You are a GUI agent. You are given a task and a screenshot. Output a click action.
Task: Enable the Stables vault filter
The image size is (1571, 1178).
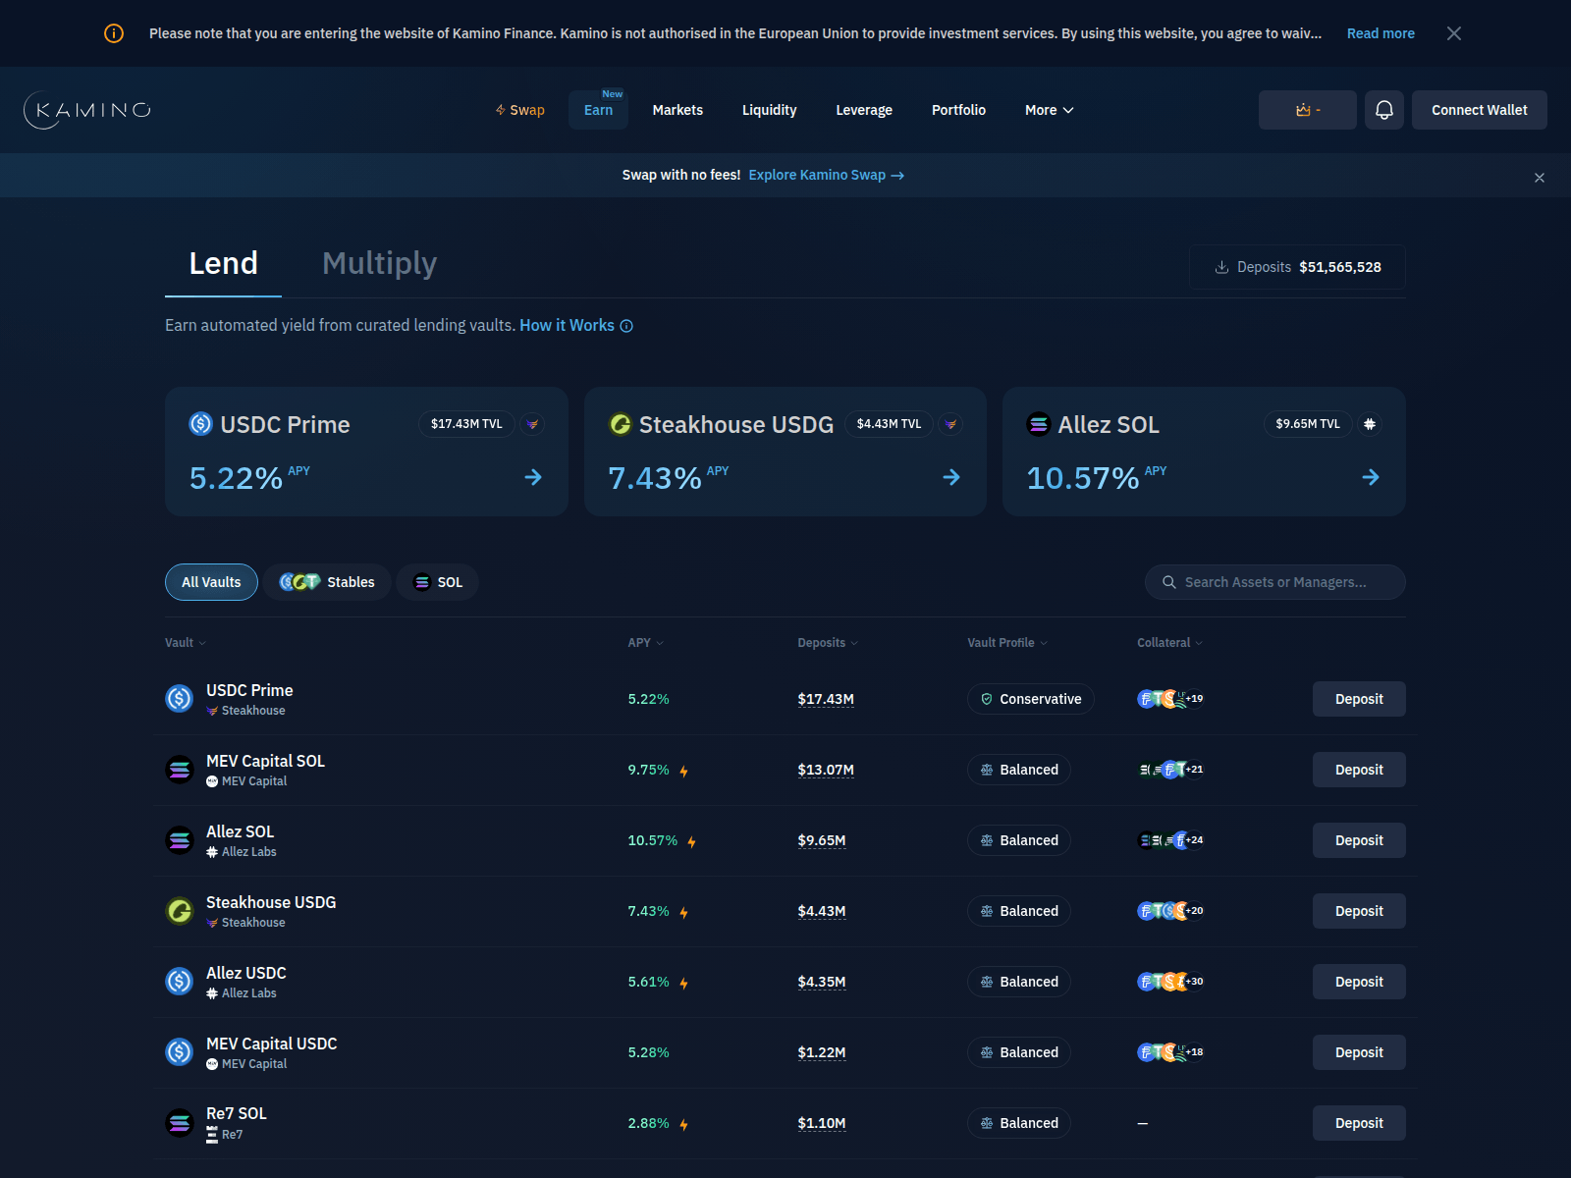(x=327, y=581)
